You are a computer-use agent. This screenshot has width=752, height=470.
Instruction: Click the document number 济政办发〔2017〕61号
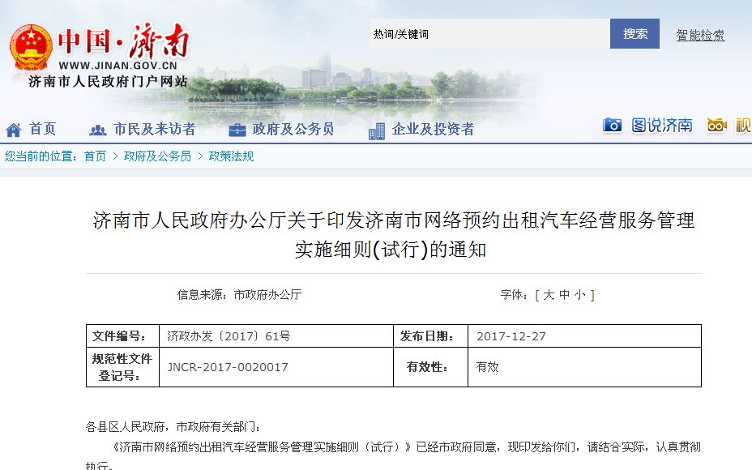(x=229, y=336)
